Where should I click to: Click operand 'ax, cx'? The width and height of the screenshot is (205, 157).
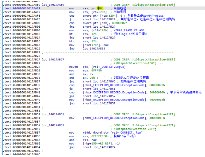point(88,74)
